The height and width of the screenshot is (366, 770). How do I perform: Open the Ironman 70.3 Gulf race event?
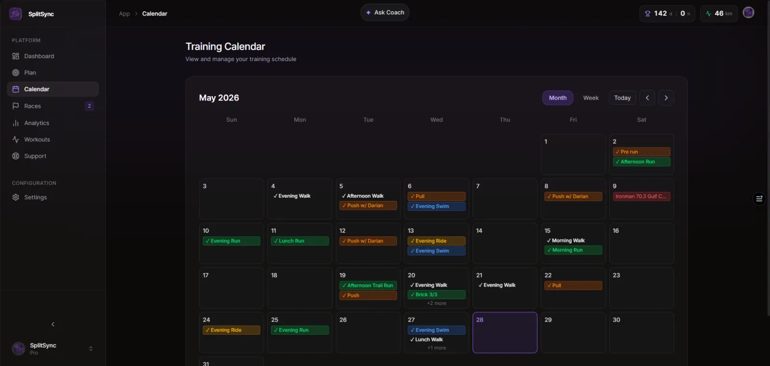(x=642, y=196)
